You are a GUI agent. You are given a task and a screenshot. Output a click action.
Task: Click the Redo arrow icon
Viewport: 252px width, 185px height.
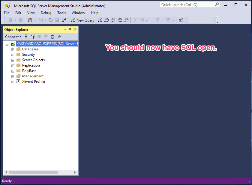168,20
